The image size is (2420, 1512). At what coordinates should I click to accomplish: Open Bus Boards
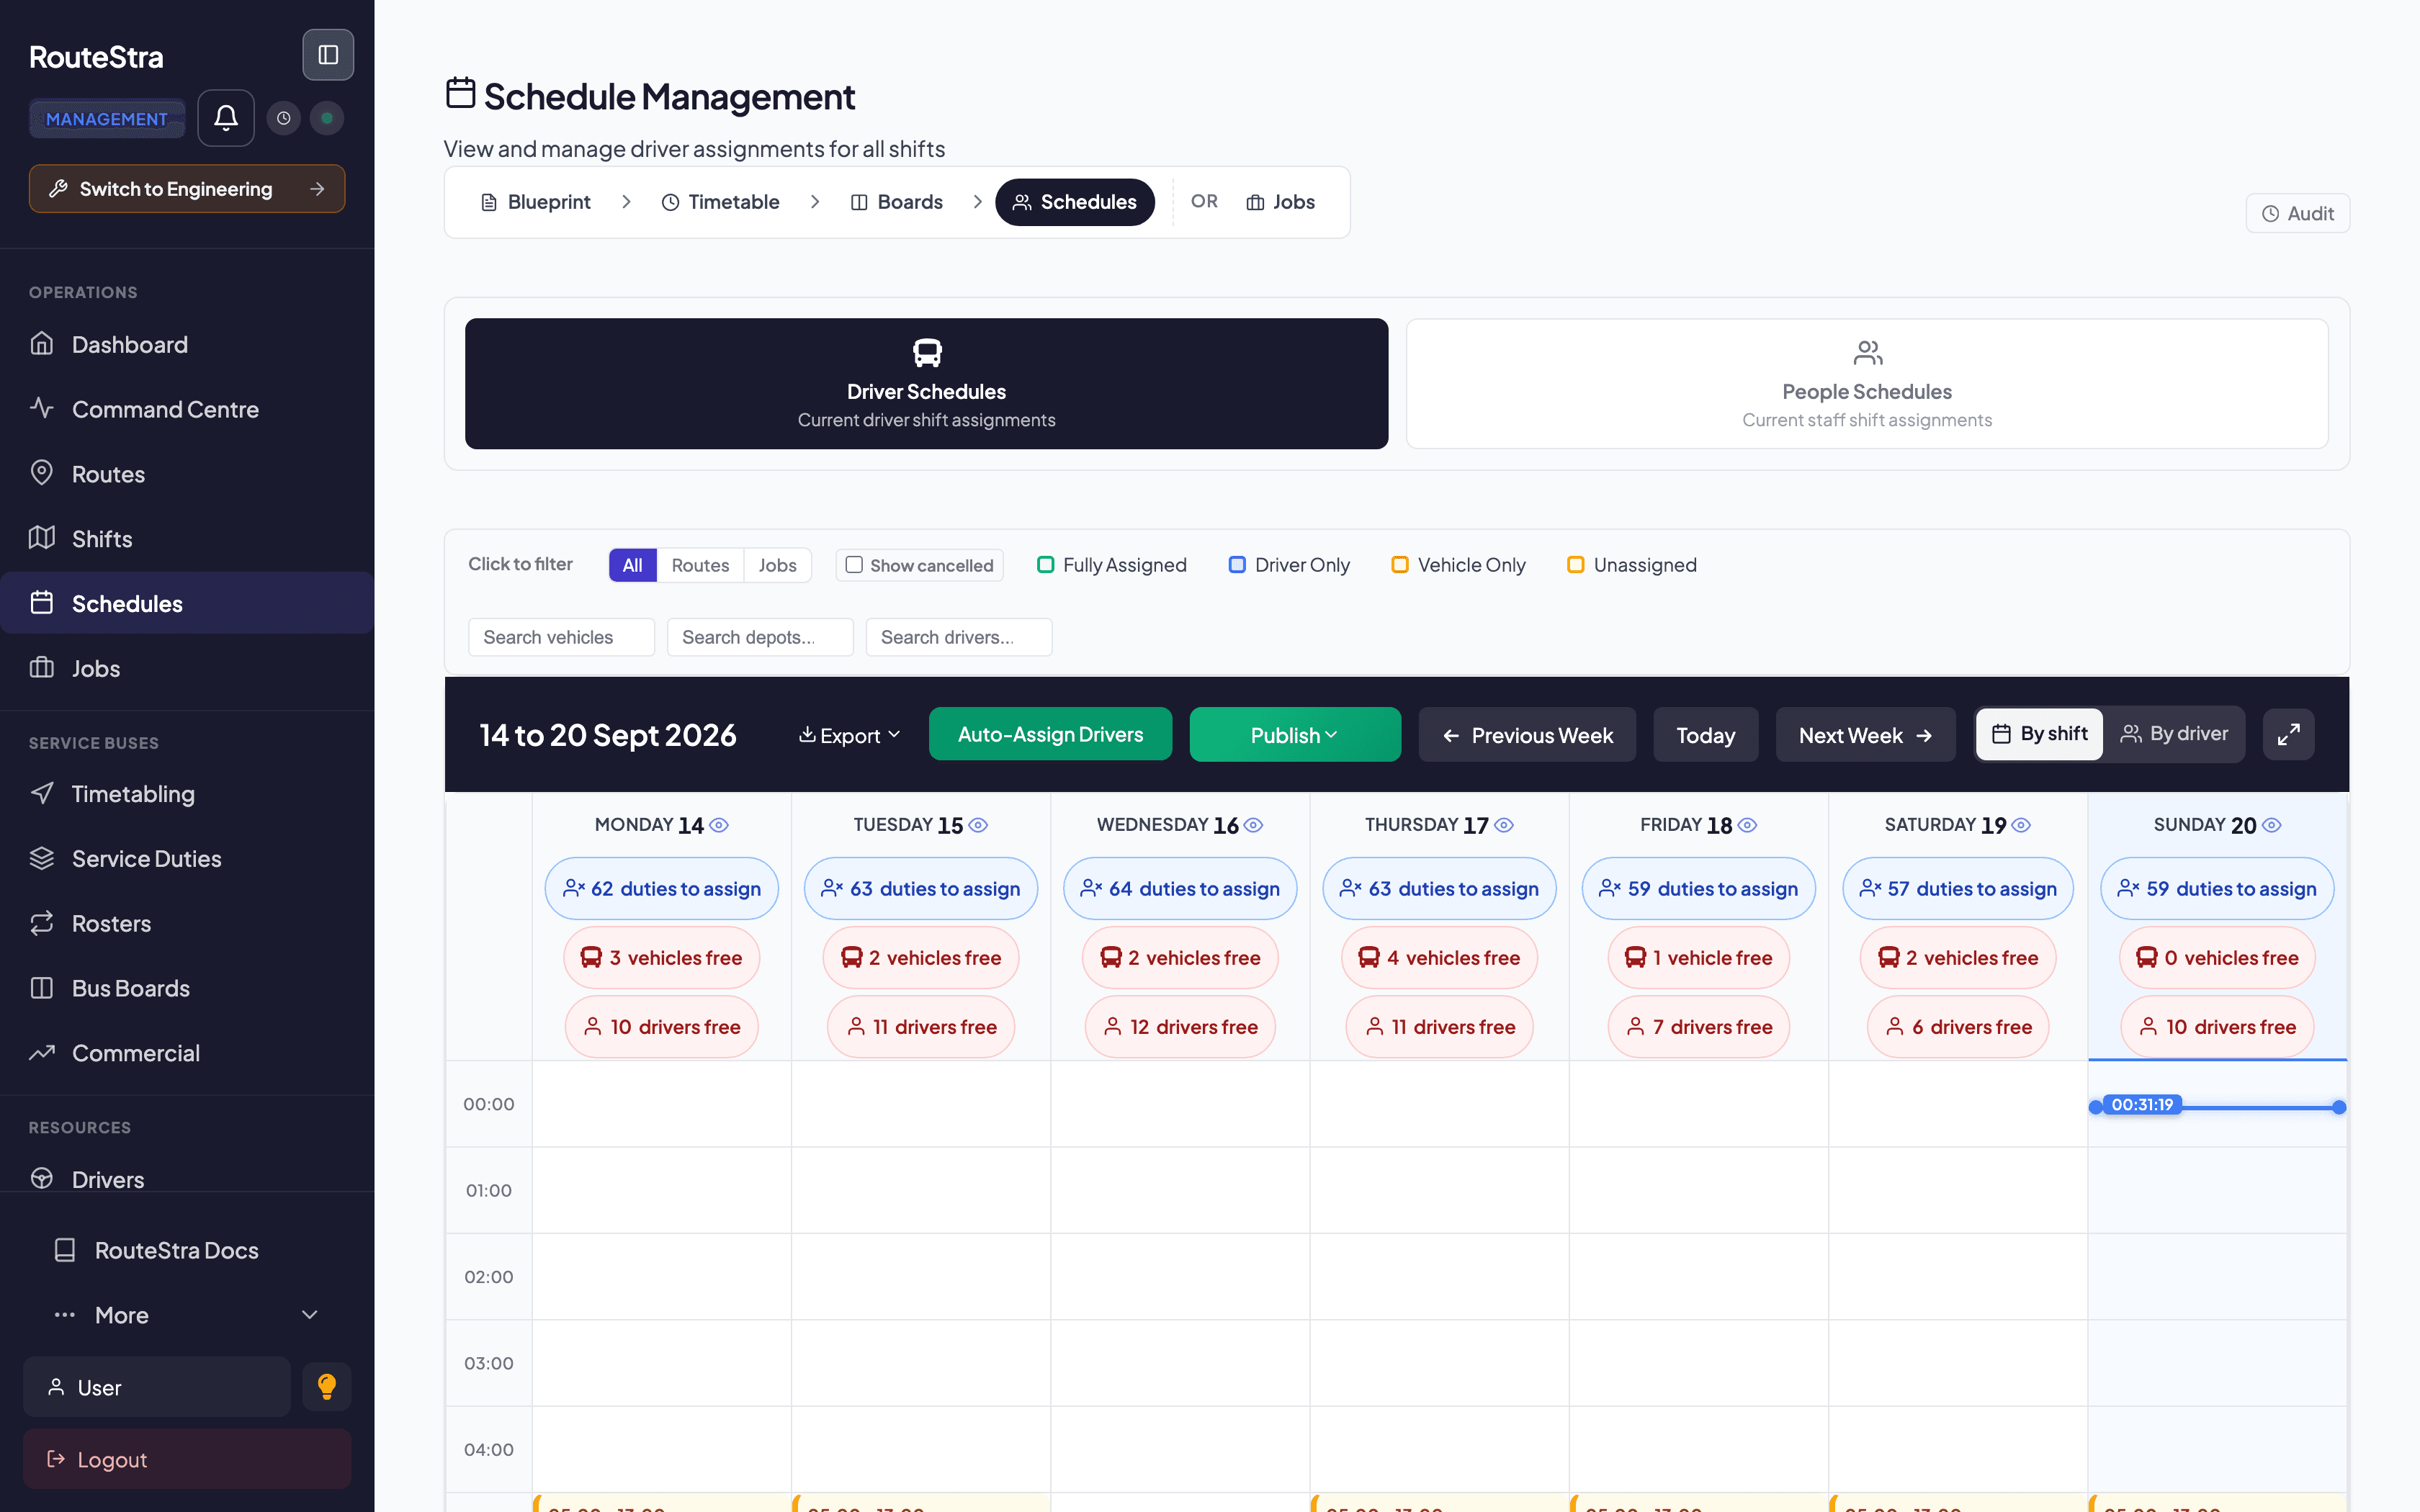click(x=187, y=988)
